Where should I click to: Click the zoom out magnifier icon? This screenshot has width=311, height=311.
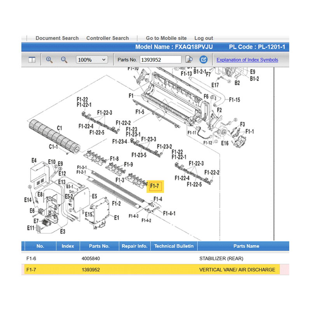tap(64, 59)
